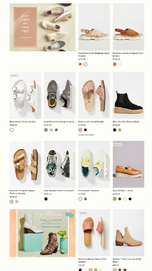Screen dimensions: 152x271
Task: Select black swatch for Ilana Platform Loafers
Action: (130, 199)
